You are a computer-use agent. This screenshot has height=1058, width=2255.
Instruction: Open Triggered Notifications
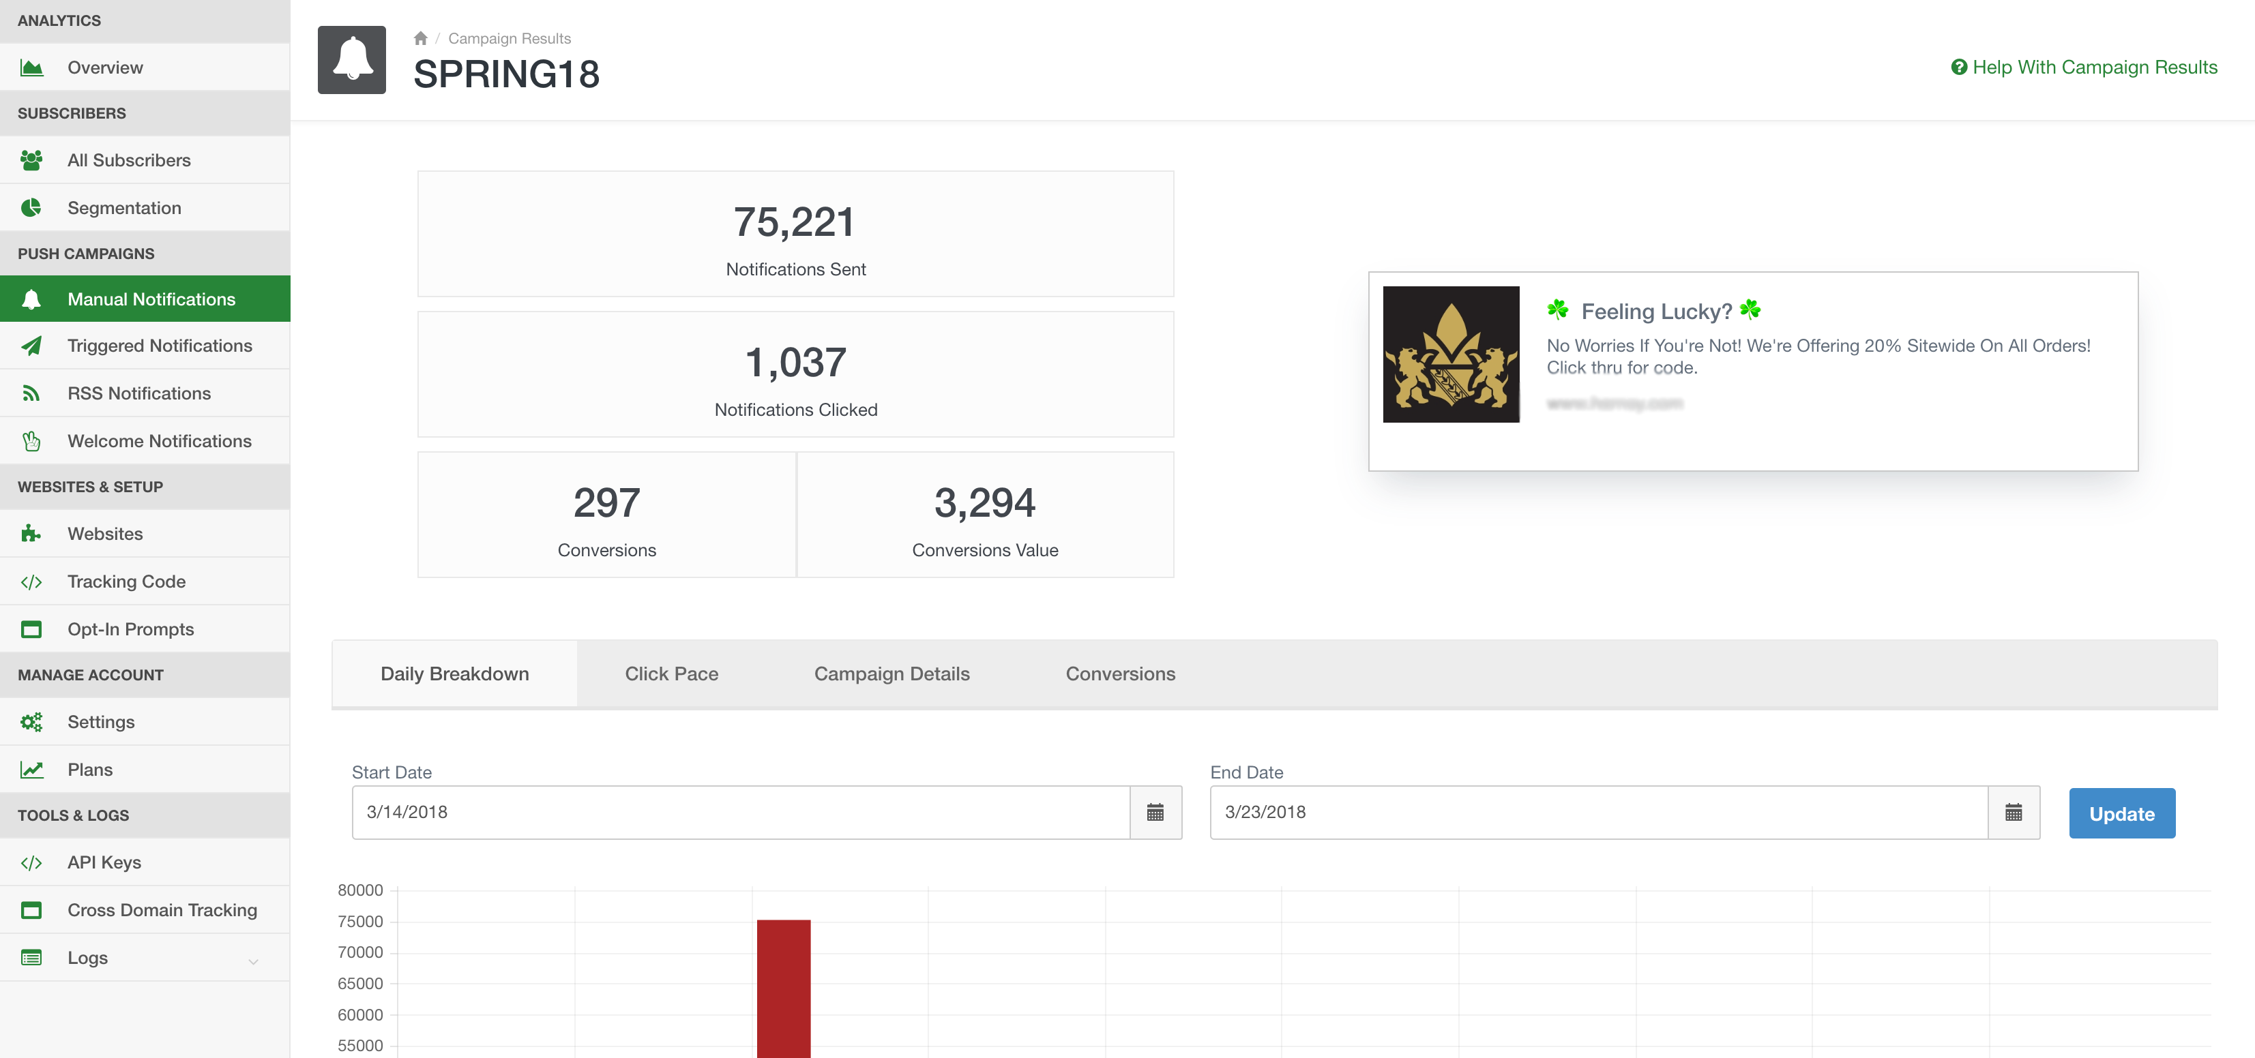pos(145,346)
